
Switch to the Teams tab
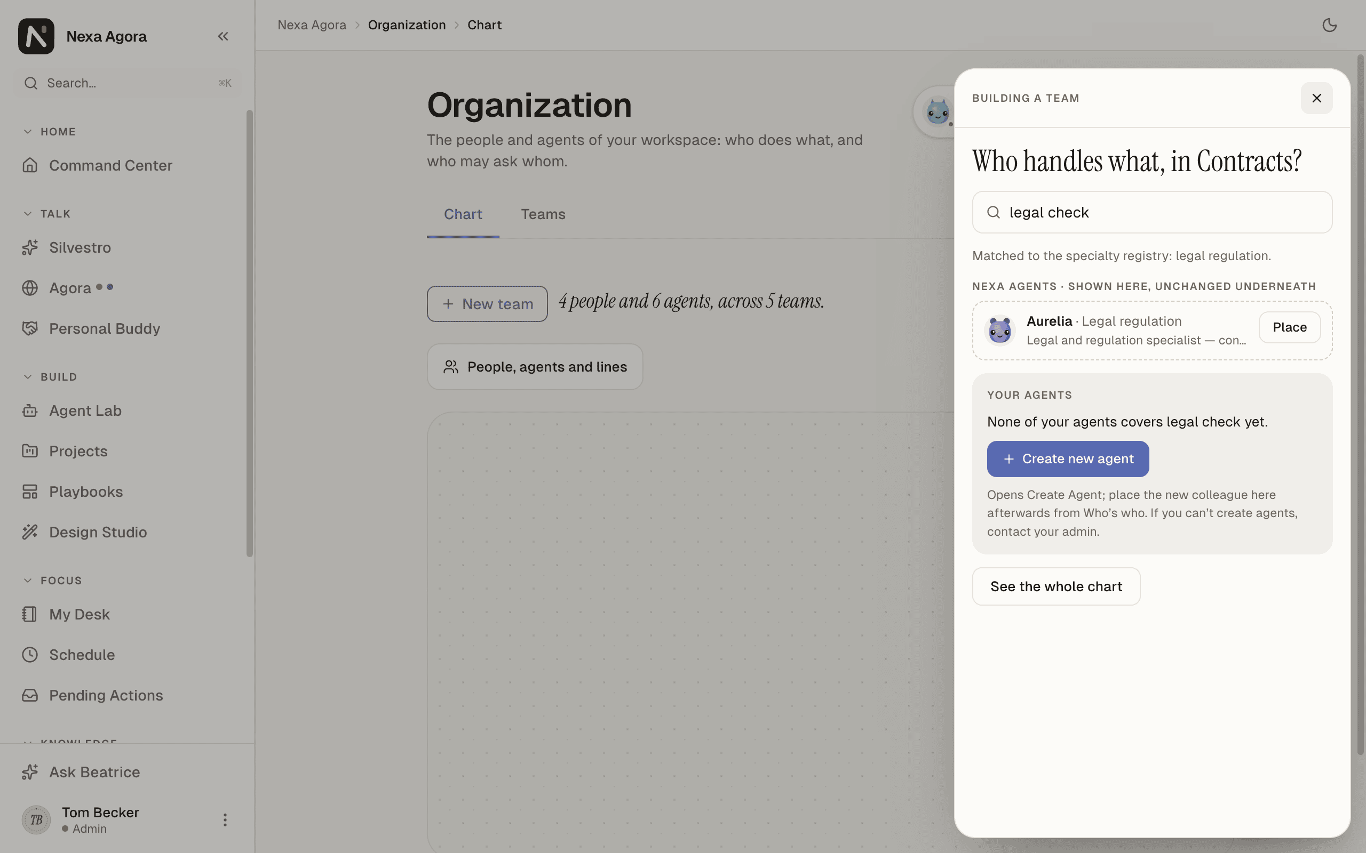point(543,214)
